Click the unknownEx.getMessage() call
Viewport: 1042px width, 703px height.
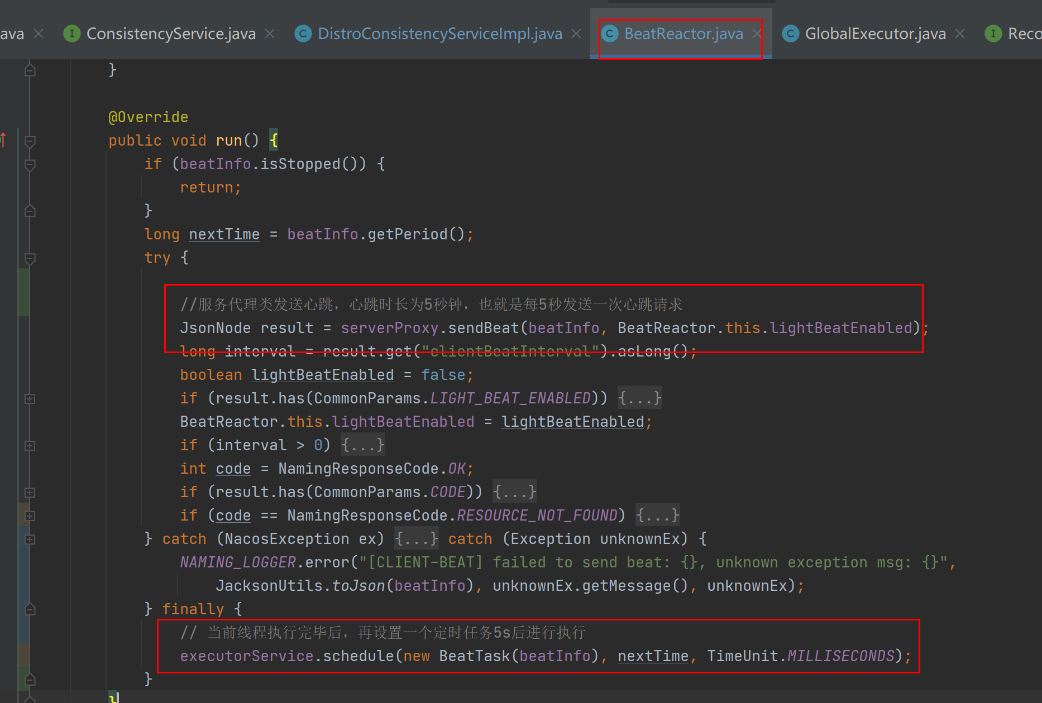click(x=591, y=586)
